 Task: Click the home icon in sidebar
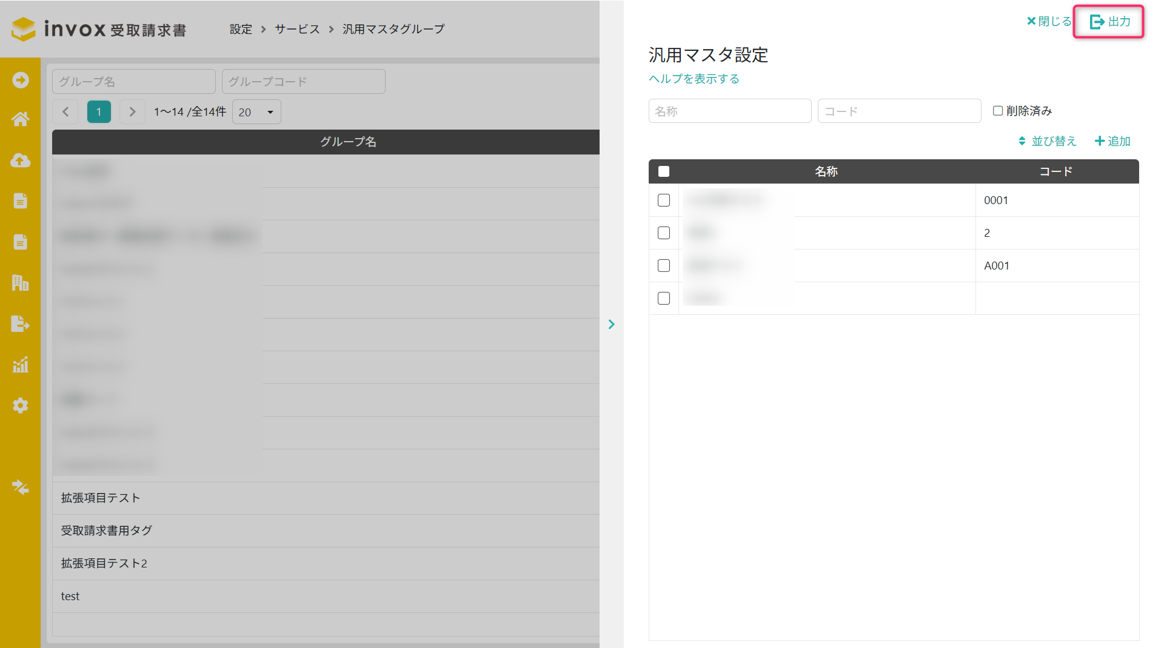[20, 119]
